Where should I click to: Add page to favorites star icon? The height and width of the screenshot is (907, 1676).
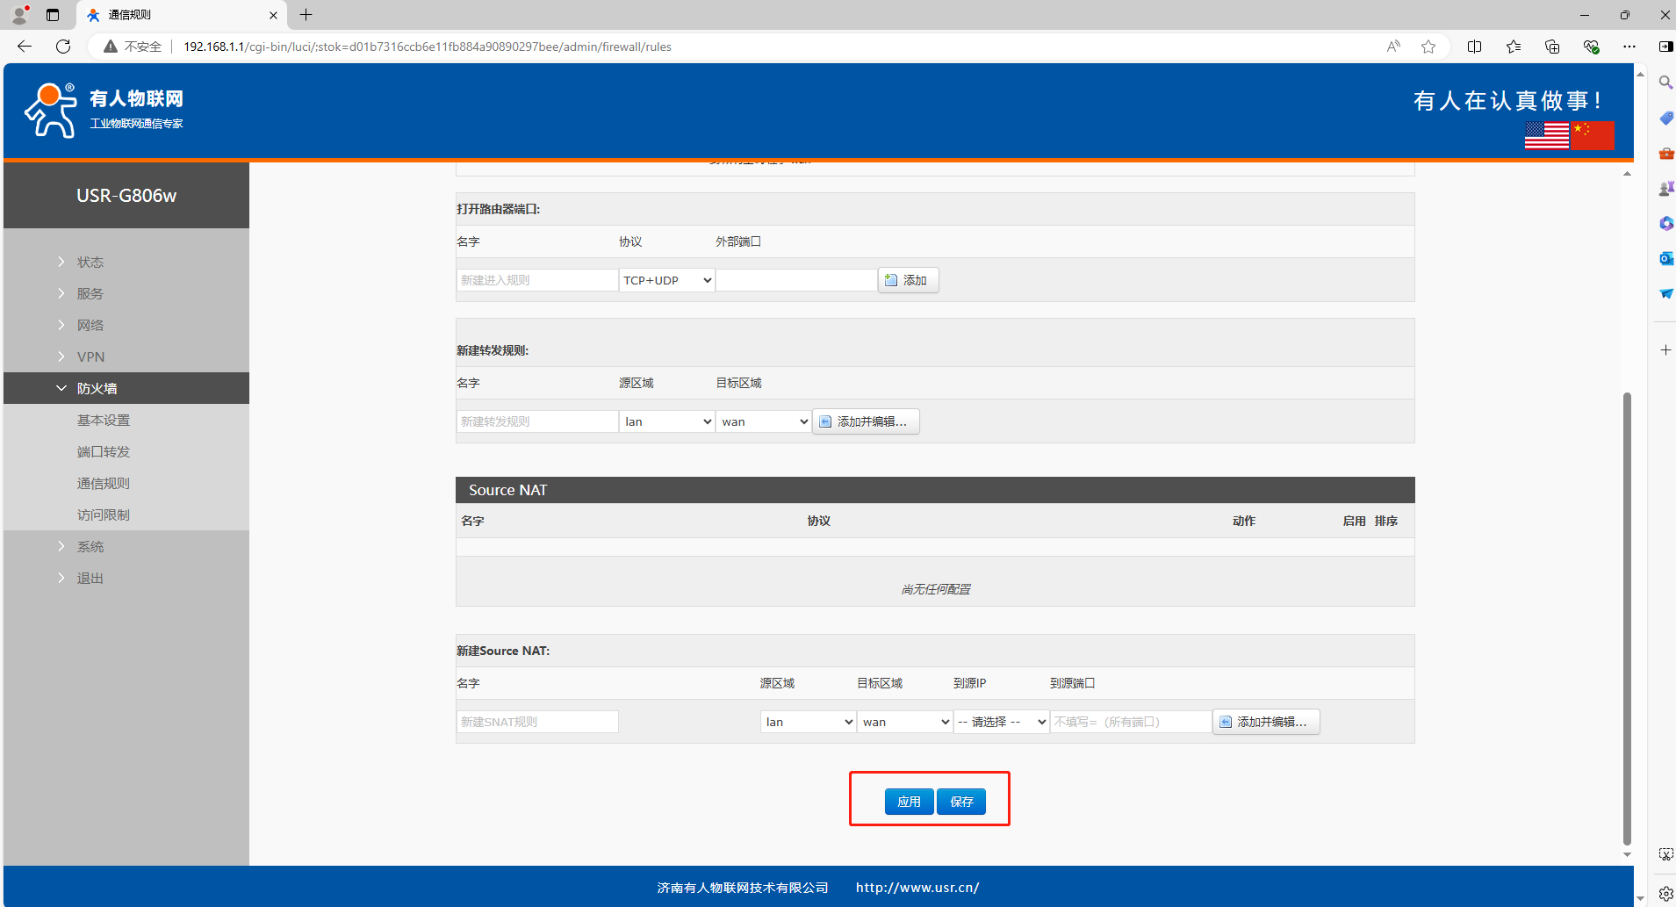(x=1428, y=47)
